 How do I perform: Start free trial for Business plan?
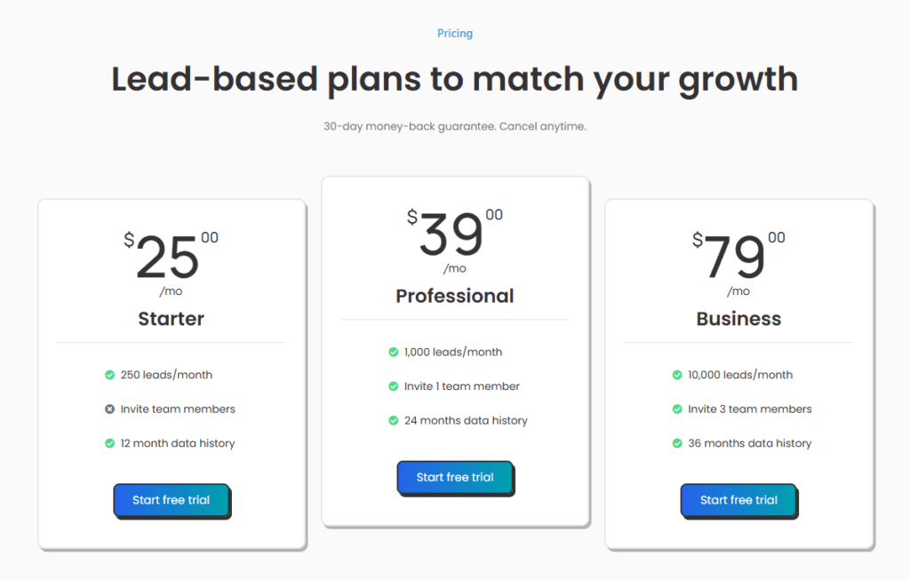738,500
